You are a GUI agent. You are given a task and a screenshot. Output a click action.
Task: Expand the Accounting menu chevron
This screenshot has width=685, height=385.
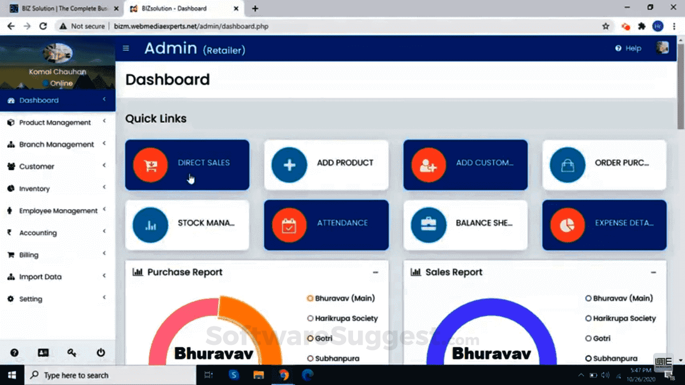click(x=104, y=233)
